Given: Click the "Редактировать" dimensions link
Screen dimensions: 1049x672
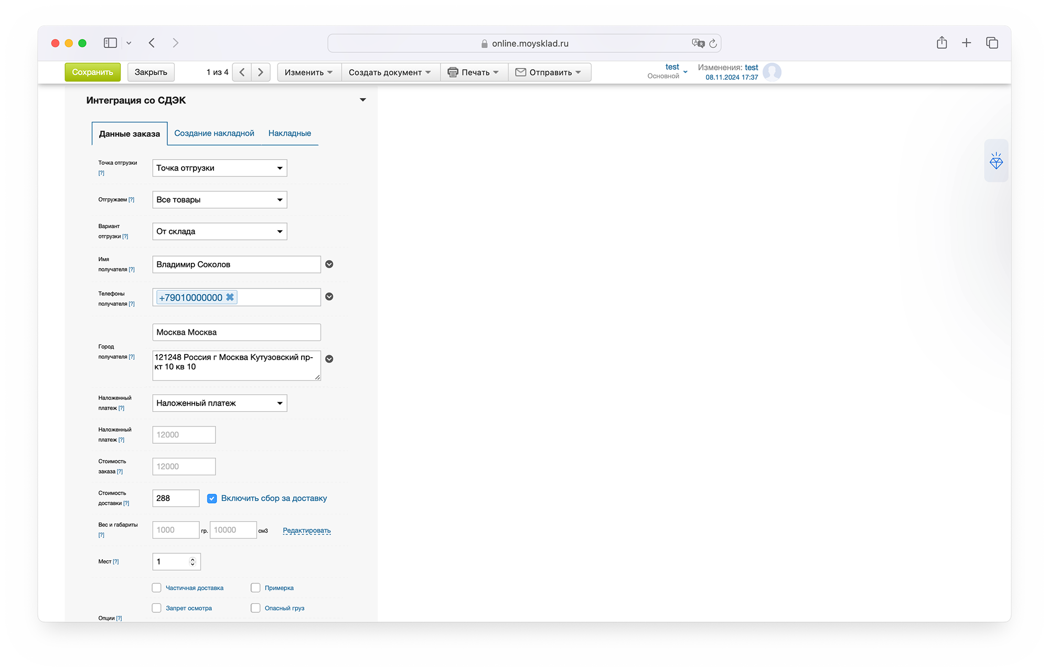Looking at the screenshot, I should 306,530.
